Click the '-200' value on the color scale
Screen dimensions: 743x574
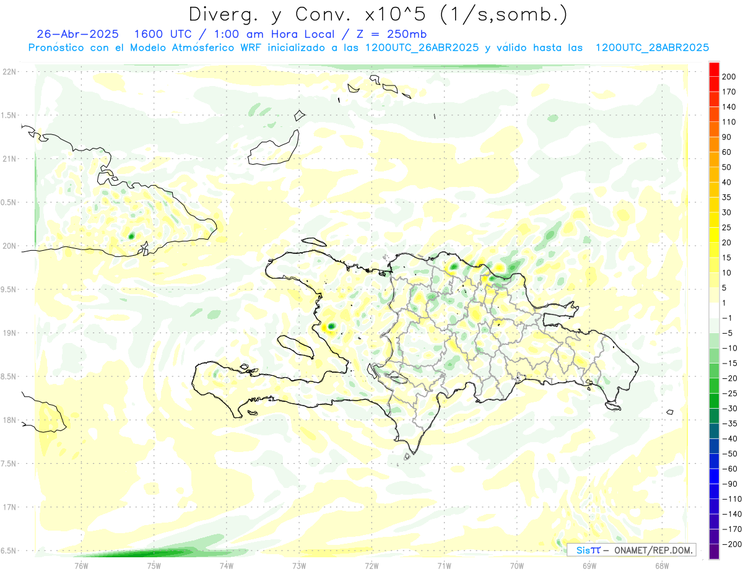[x=731, y=544]
